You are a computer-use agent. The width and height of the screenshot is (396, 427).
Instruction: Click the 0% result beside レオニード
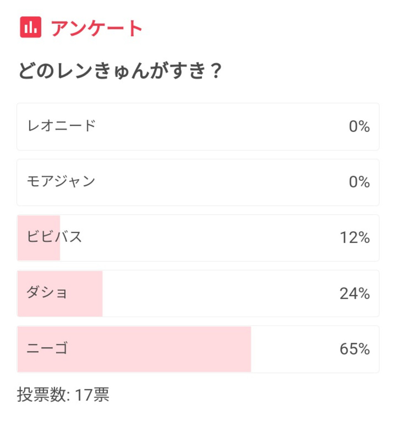coord(359,127)
